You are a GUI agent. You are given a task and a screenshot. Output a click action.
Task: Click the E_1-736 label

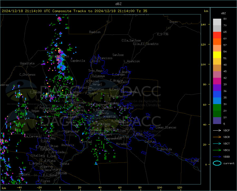163,34
